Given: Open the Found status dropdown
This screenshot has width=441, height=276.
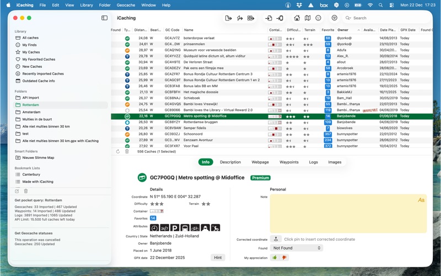Looking at the screenshot, I should (x=297, y=248).
